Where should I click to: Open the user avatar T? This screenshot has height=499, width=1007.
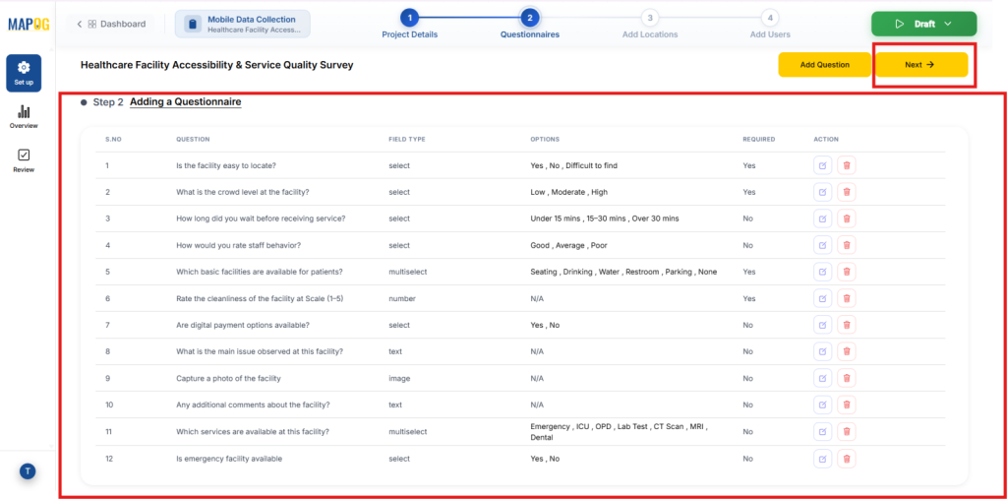pos(28,471)
